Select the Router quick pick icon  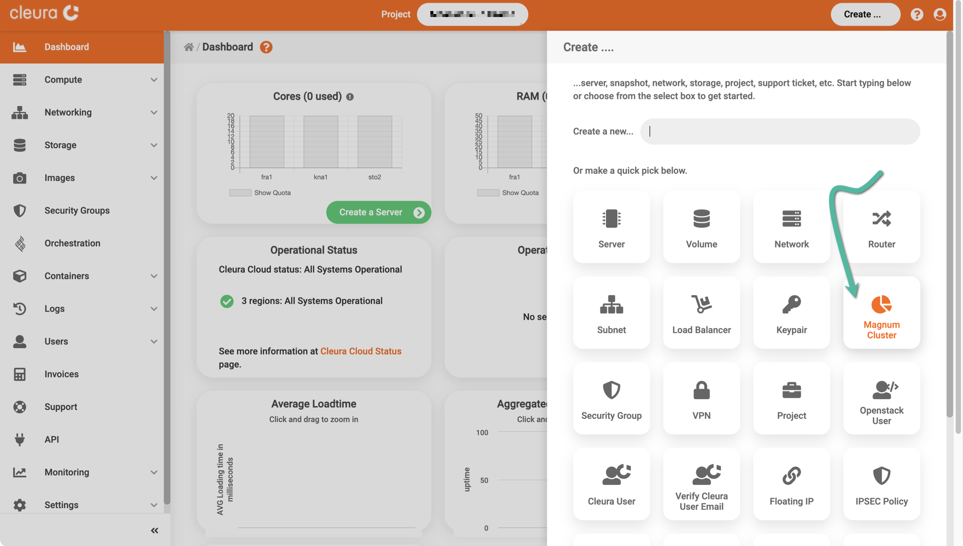click(881, 219)
